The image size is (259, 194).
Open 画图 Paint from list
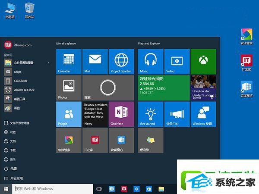[26, 108]
